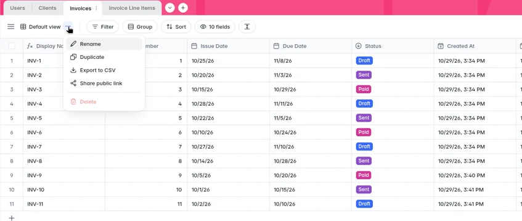Click the Status column header

(393, 46)
